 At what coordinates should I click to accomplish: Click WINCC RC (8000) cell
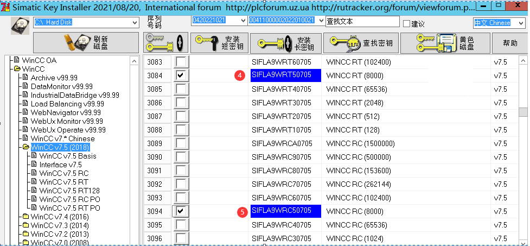coord(355,211)
